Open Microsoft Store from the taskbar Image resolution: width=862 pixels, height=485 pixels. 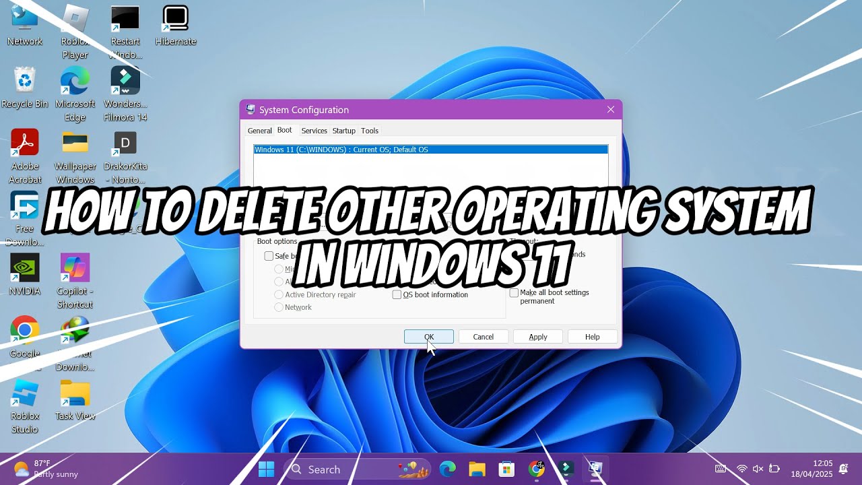click(x=506, y=469)
